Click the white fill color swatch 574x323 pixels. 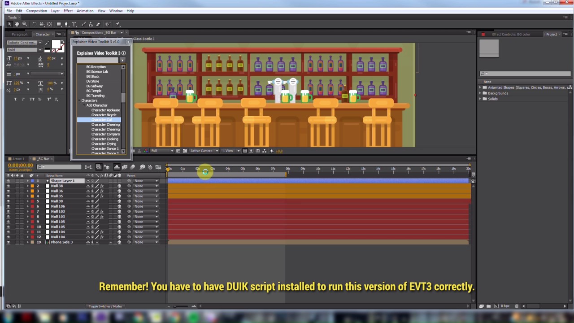point(56,44)
